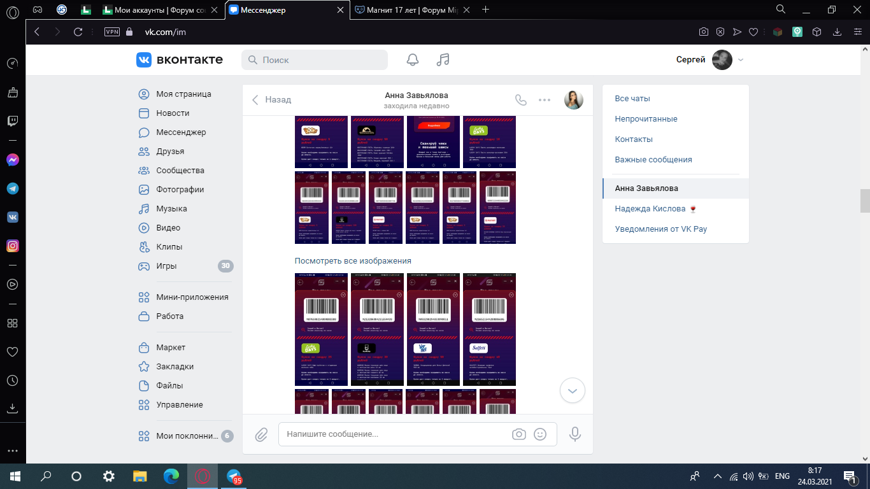Open the ad blocker shield icon

click(x=720, y=32)
